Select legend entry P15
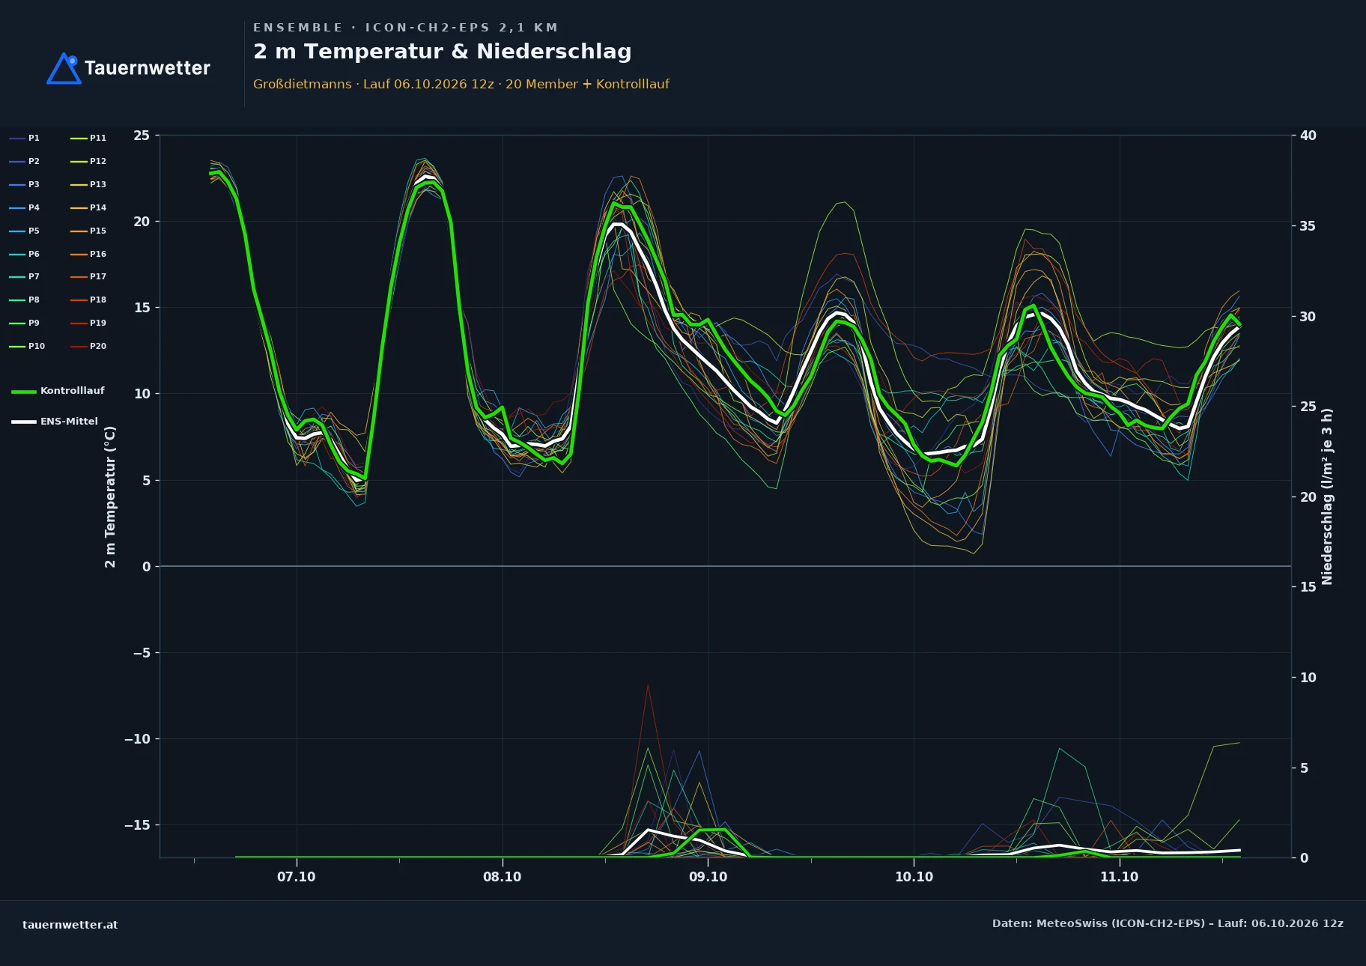 [x=88, y=231]
